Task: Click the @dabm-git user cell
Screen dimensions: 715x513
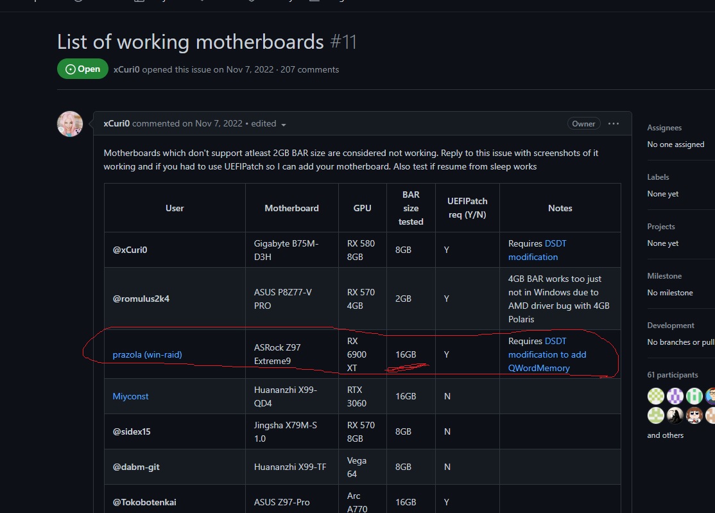Action: pyautogui.click(x=175, y=467)
